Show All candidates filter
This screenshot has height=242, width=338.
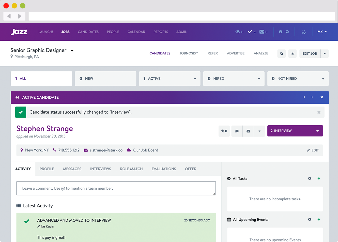tap(41, 79)
